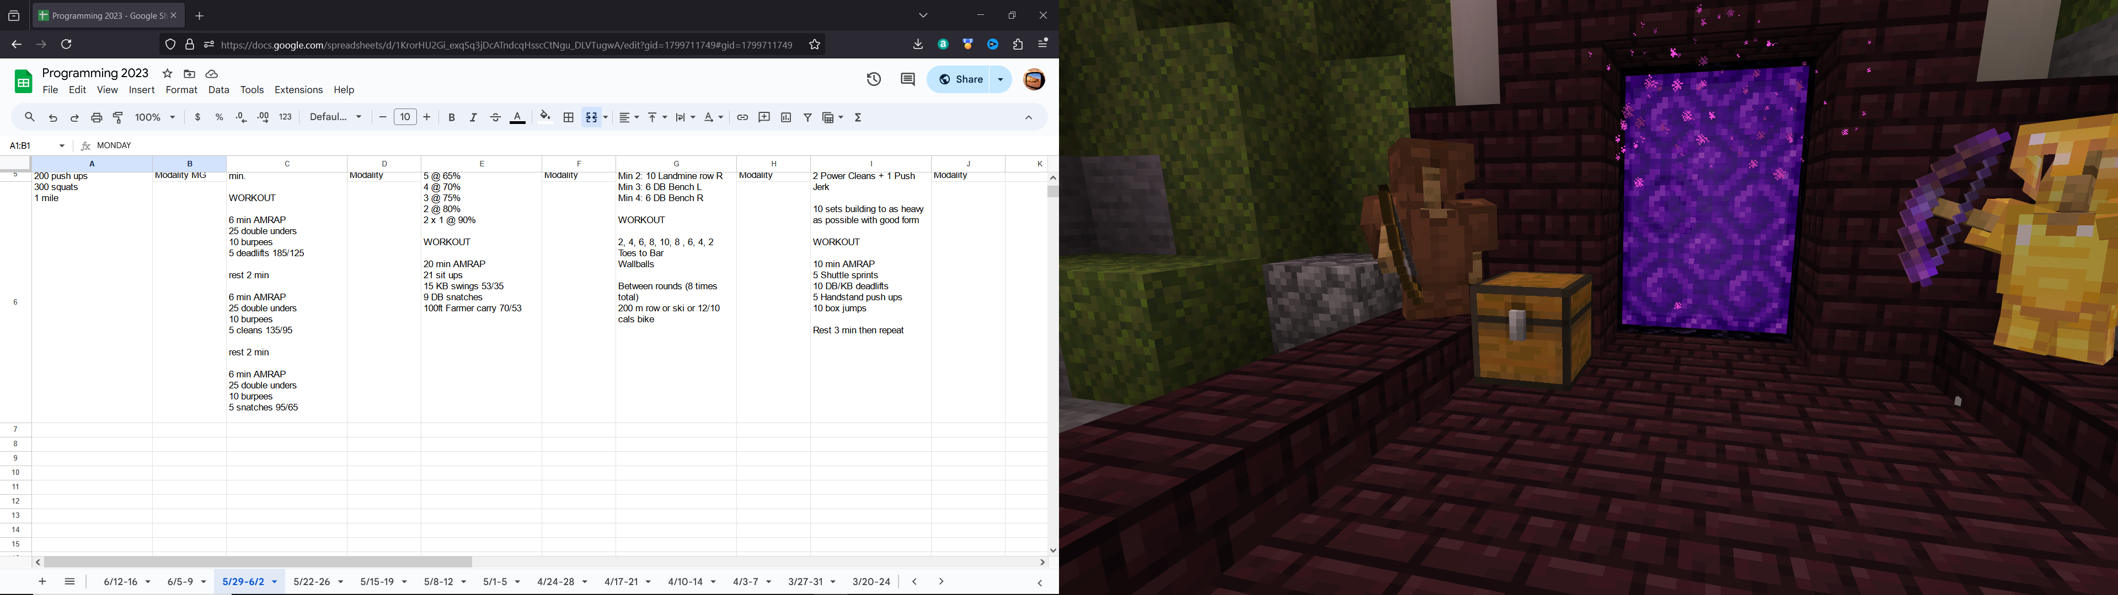Open the fill color picker
Screen dimensions: 2118x595
tap(545, 117)
